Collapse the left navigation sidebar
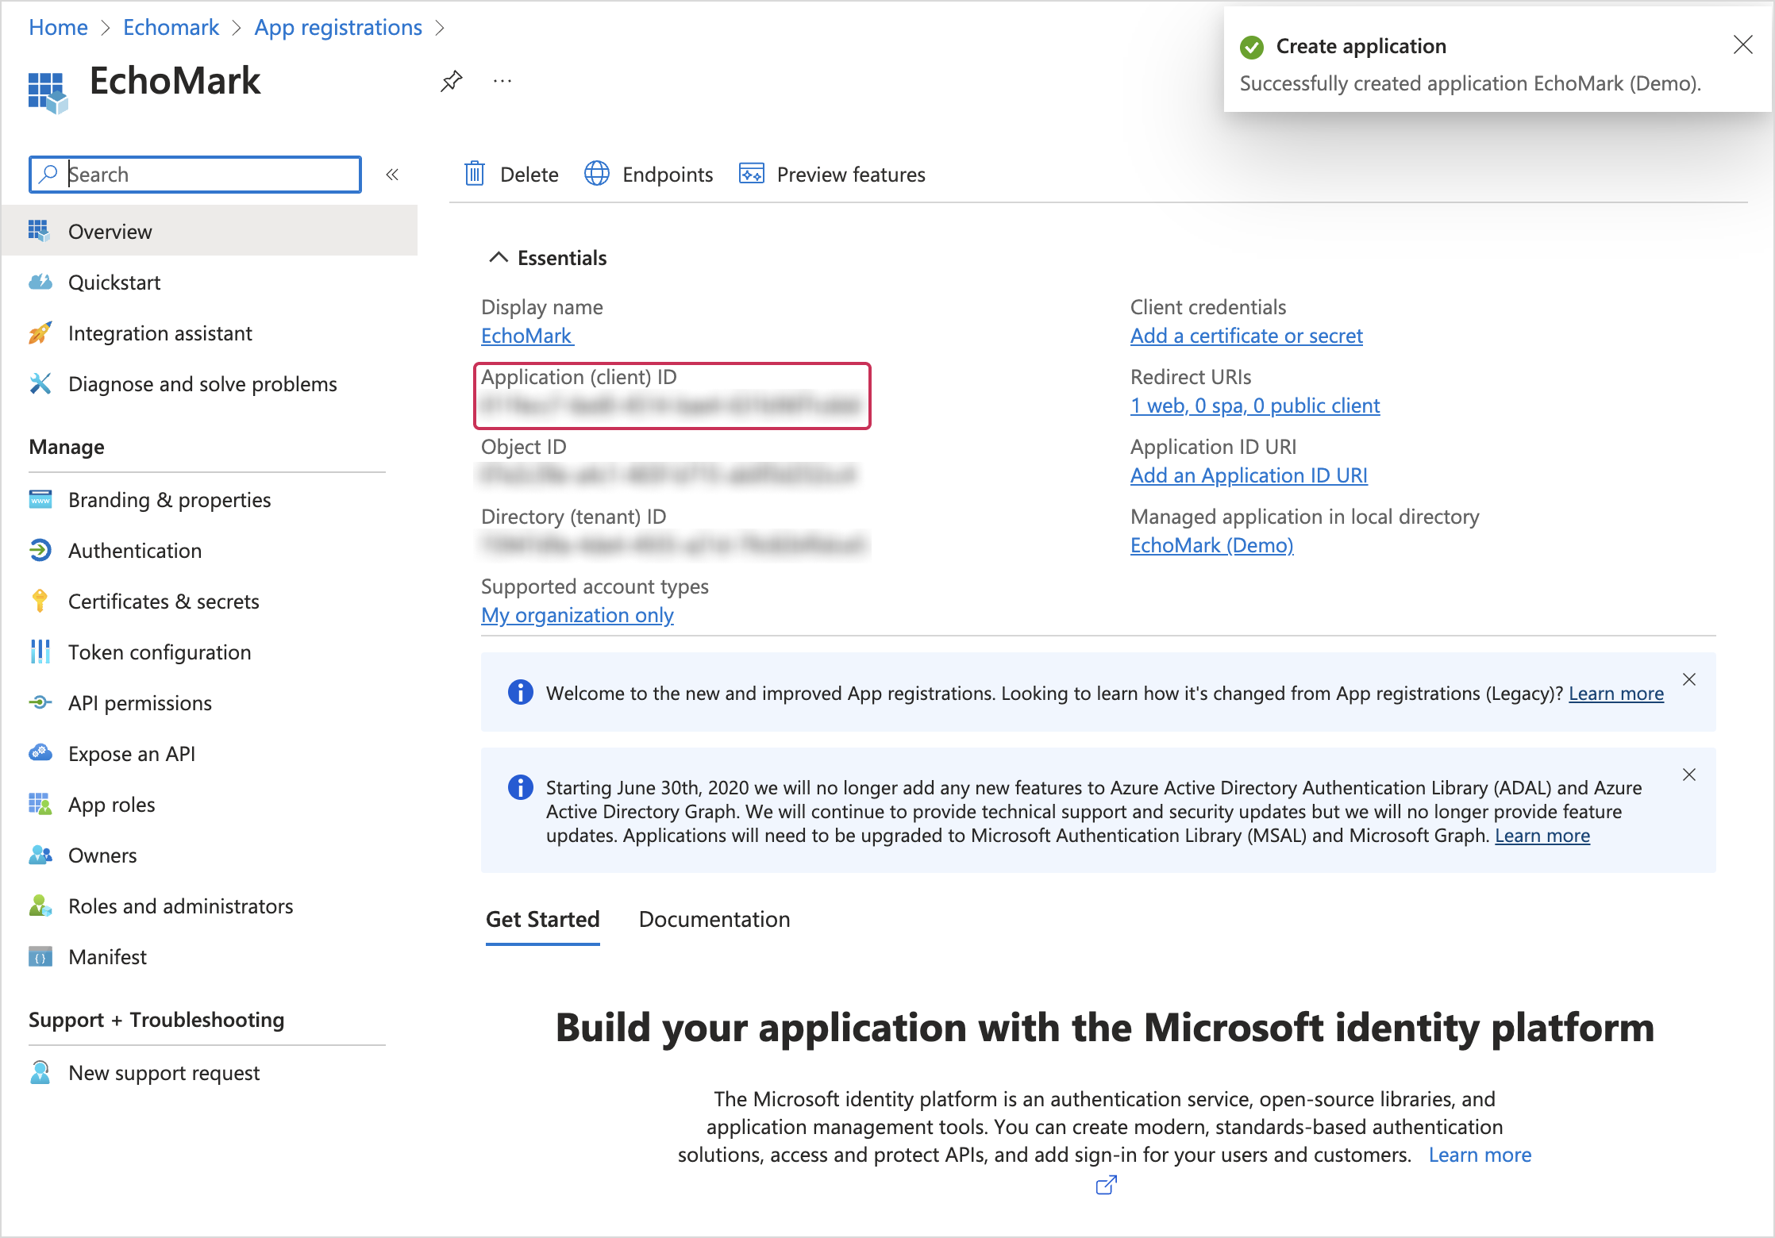The height and width of the screenshot is (1238, 1775). coord(392,175)
